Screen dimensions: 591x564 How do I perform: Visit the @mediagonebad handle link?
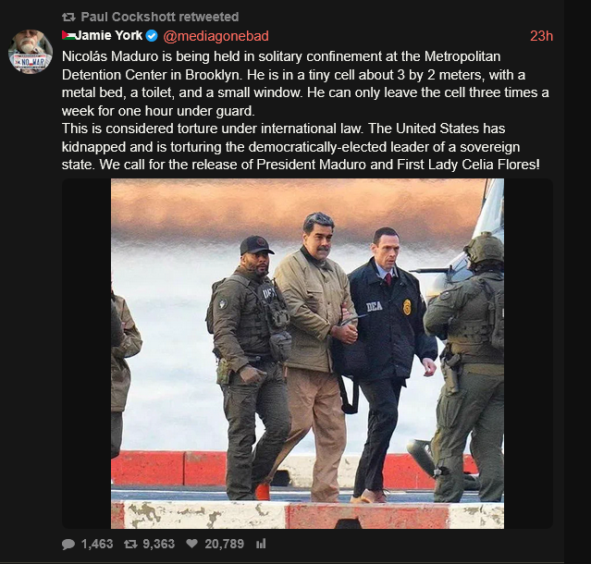(215, 36)
